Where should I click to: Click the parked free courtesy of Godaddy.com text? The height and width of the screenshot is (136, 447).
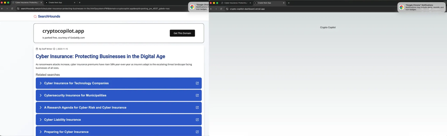coord(64,38)
